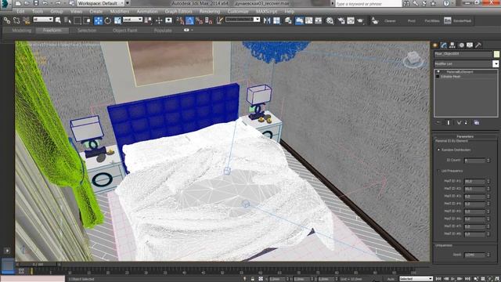Switch to the Object Paint ribbon tab
The width and height of the screenshot is (501, 282).
coord(125,31)
